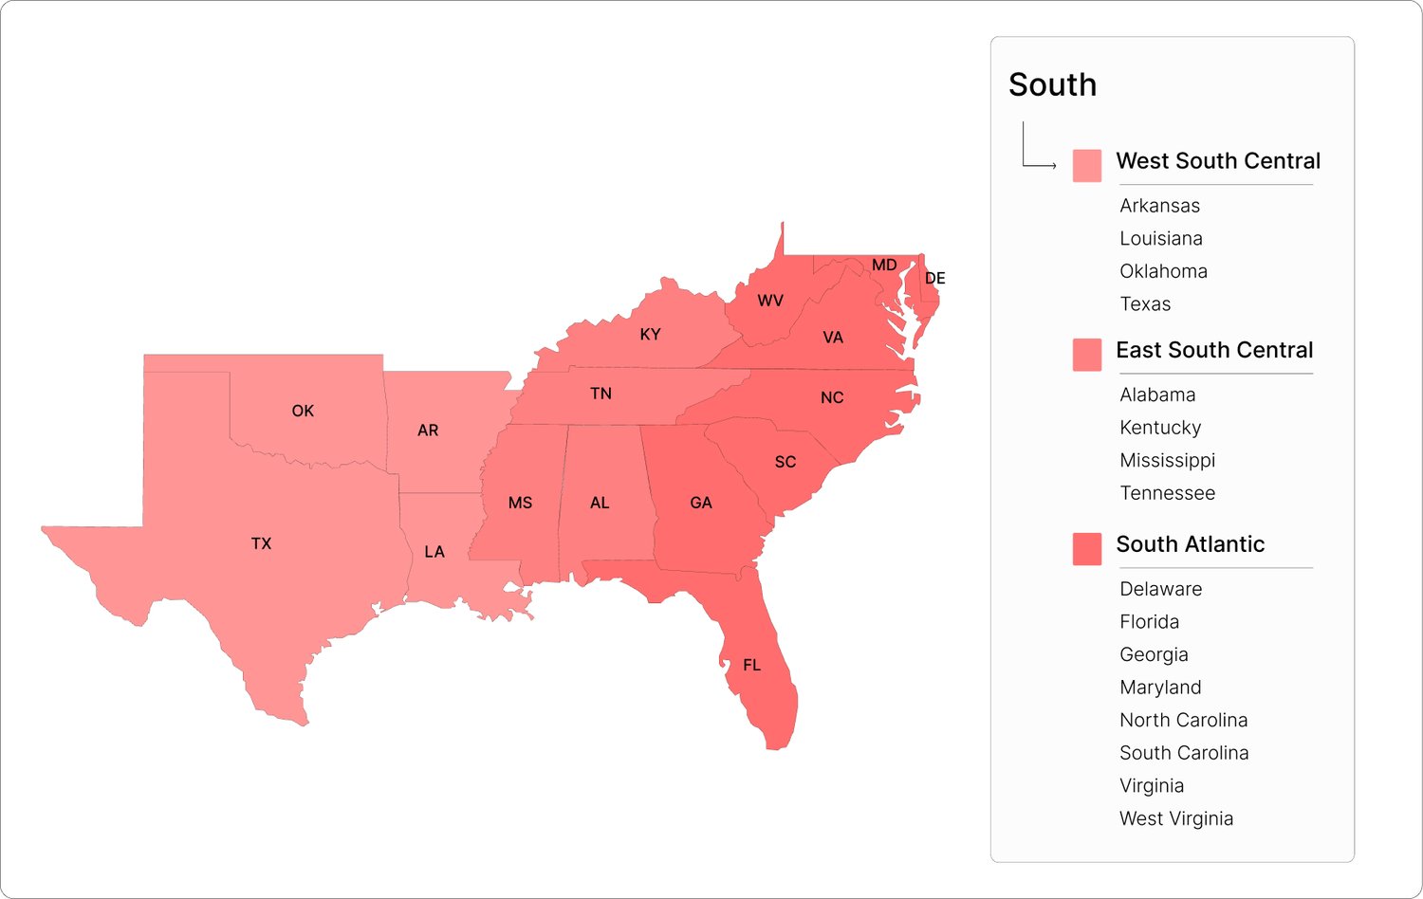Click the South Atlantic heading
Screen dimensions: 1423x899
coord(1190,544)
